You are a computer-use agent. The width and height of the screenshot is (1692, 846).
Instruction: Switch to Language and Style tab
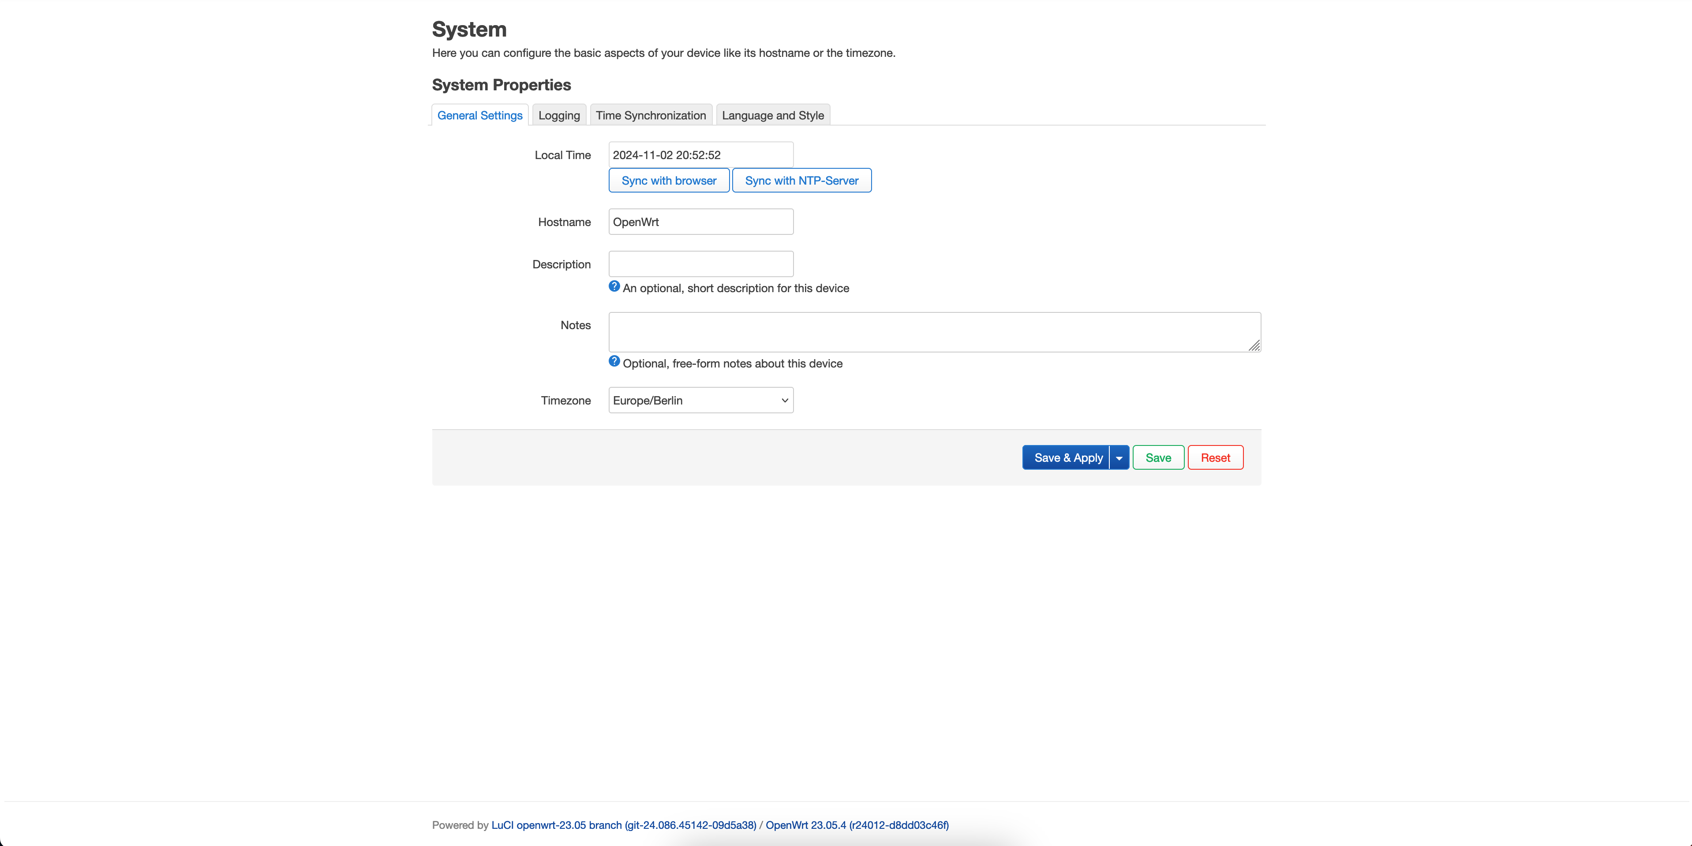pos(772,115)
